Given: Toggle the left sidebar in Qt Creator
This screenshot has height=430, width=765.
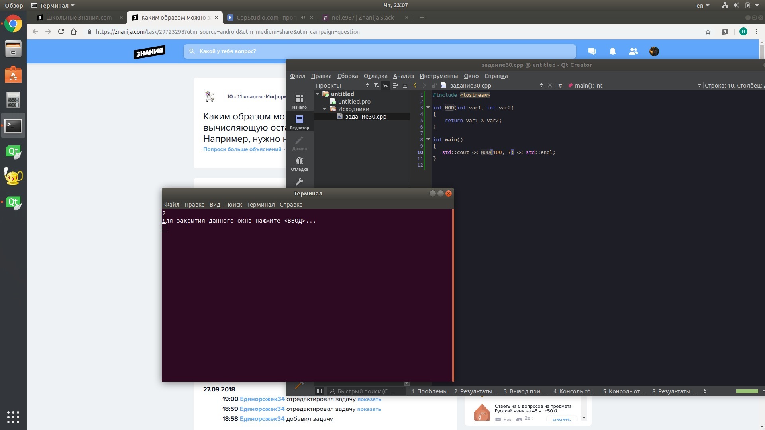Looking at the screenshot, I should (x=319, y=391).
